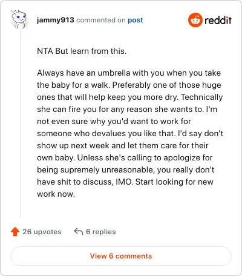Click the word "Technically" in comment
This screenshot has width=242, height=276.
(x=201, y=97)
